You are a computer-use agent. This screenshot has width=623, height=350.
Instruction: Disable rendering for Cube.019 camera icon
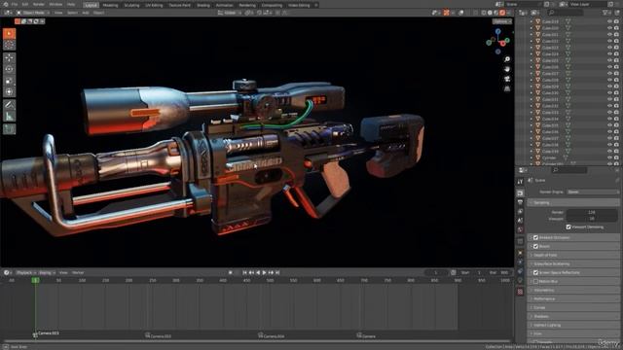click(x=616, y=21)
